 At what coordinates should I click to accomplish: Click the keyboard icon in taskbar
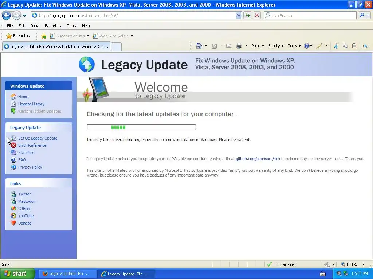tap(323, 274)
